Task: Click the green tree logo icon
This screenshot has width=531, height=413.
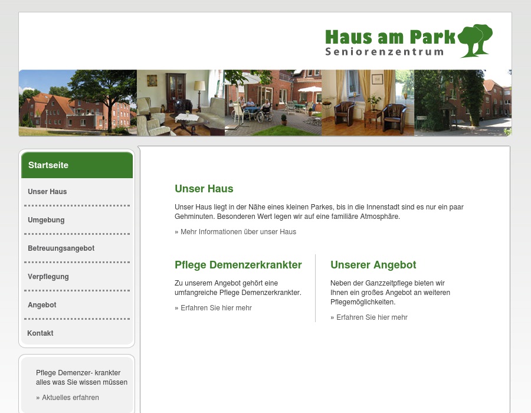Action: point(476,41)
